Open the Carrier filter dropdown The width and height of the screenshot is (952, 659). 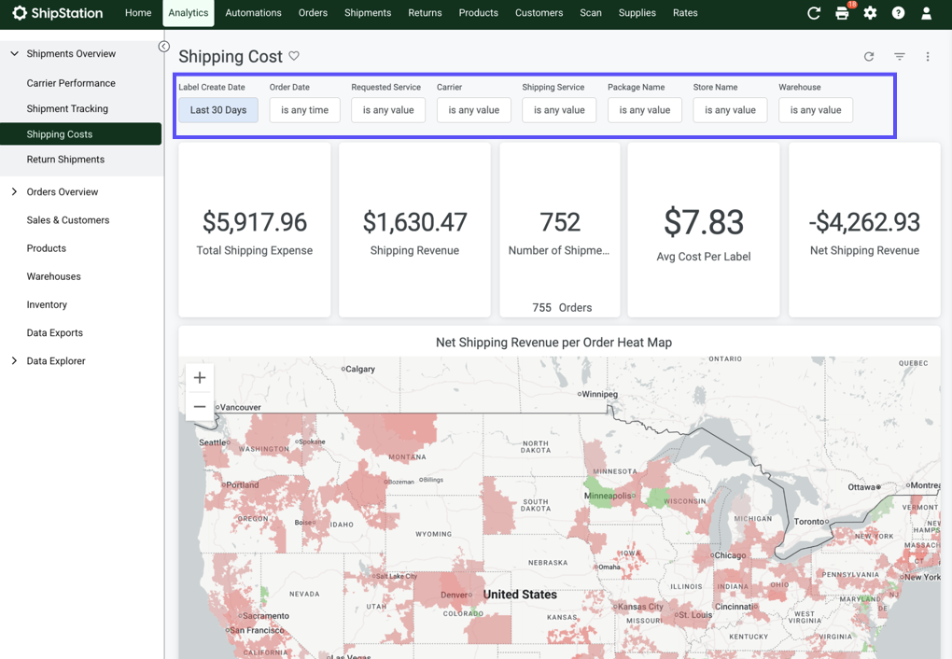473,110
